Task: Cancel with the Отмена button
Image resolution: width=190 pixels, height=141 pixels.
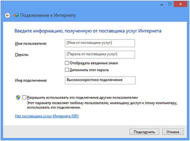Action: click(x=173, y=132)
